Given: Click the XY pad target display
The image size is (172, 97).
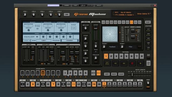Looking at the screenshot, I should (110, 34).
